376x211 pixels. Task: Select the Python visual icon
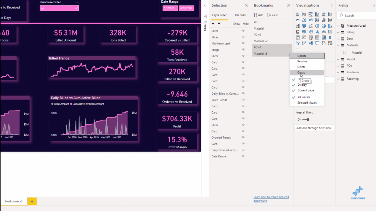298,43
